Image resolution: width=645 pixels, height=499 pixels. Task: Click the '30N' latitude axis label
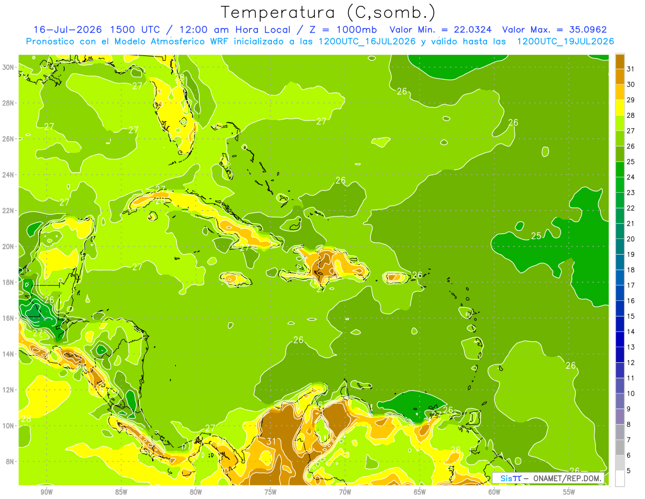9,67
